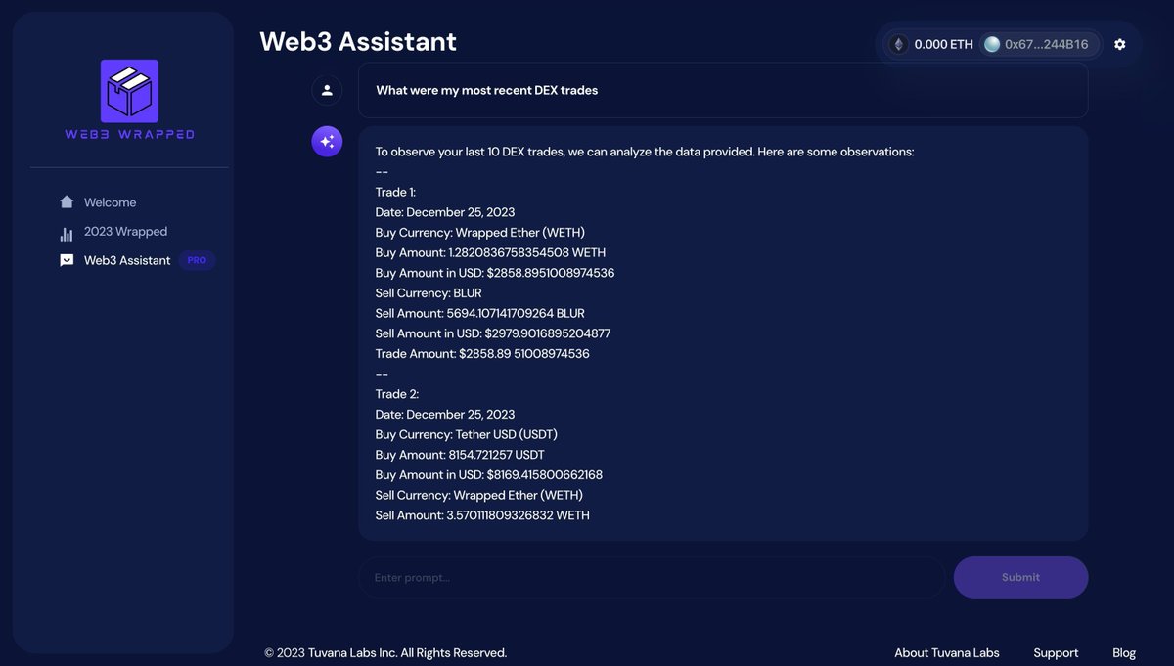Click the Welcome home icon

67,202
